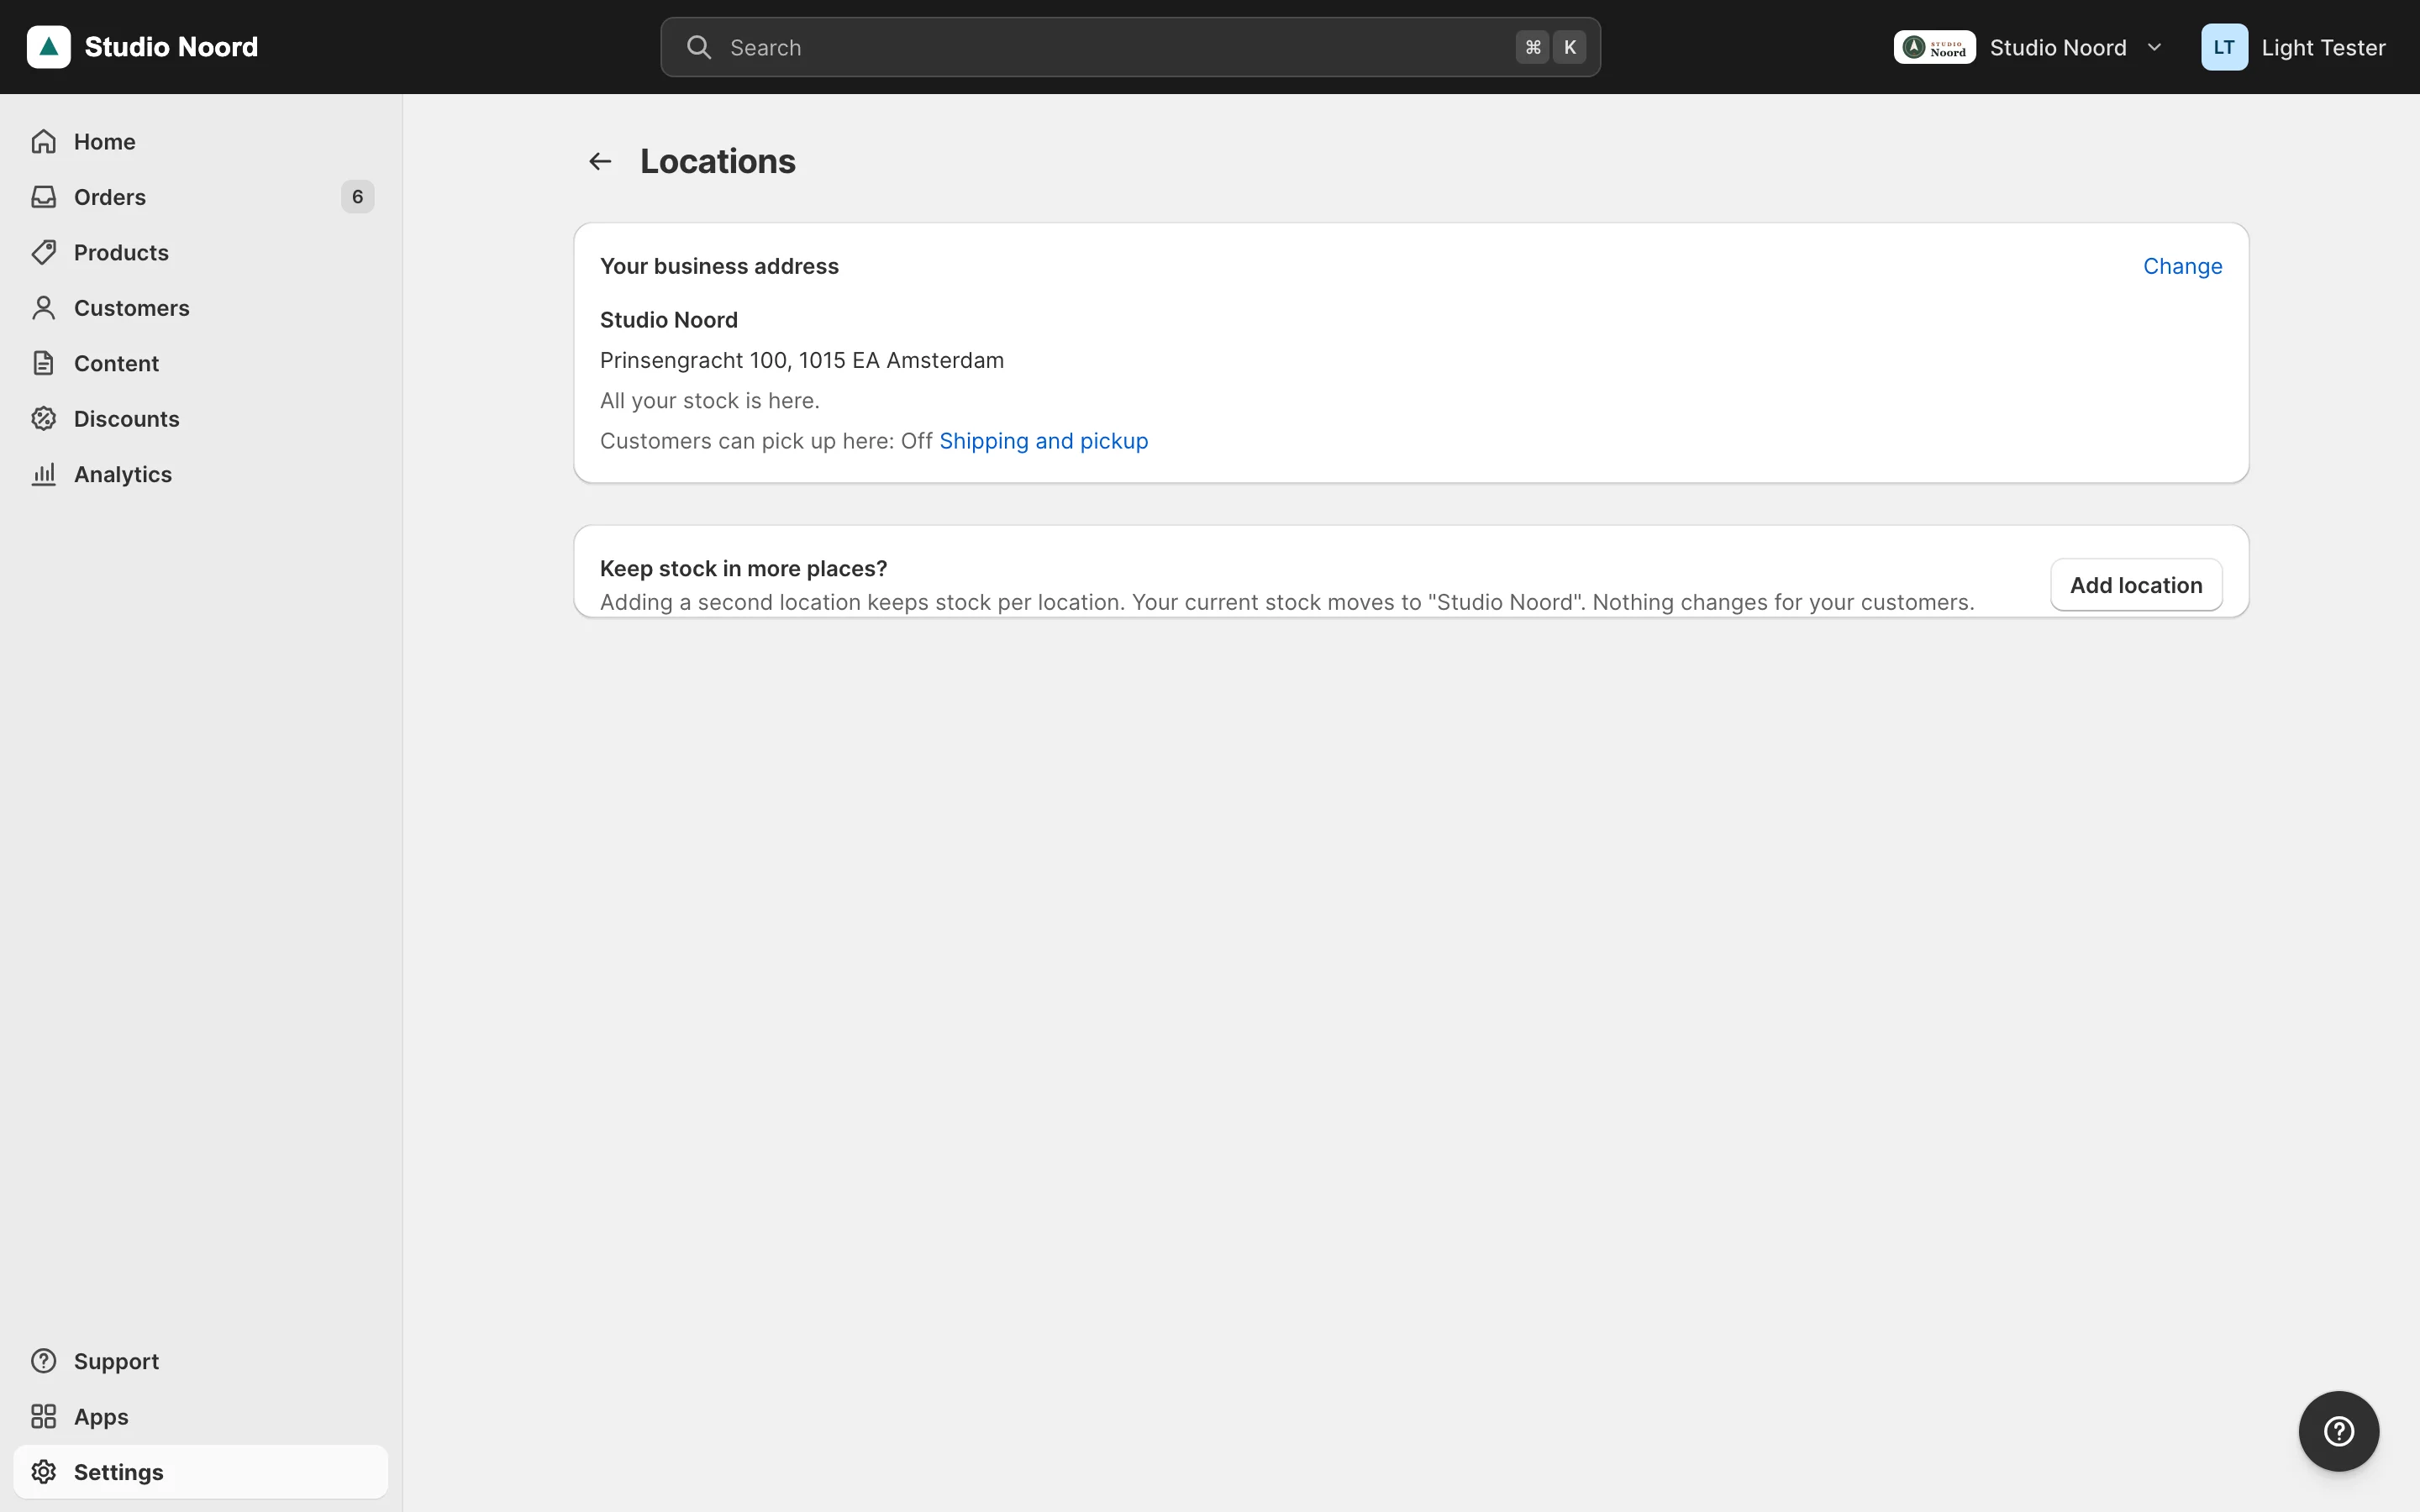Viewport: 2420px width, 1512px height.
Task: Click the Change link for business address
Action: tap(2182, 266)
